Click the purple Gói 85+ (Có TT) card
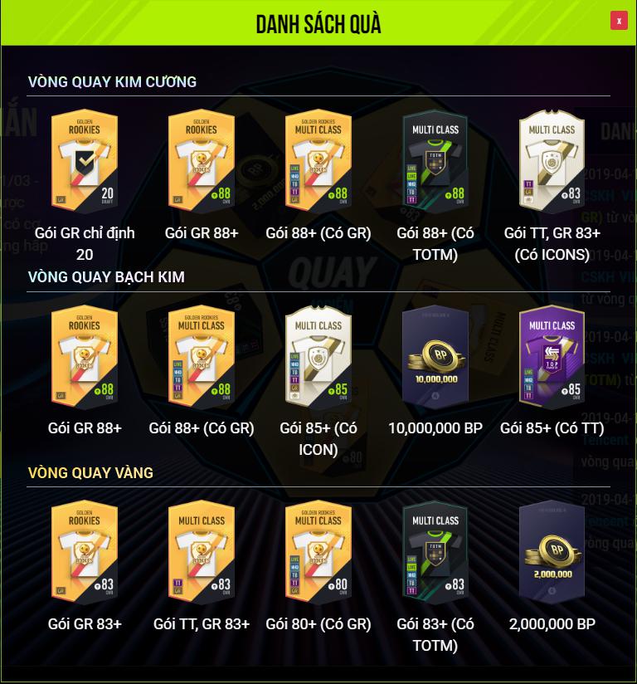The height and width of the screenshot is (684, 637). coord(552,356)
